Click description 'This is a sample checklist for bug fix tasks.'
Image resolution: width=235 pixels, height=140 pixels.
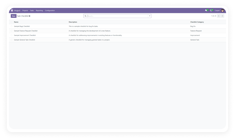(x=83, y=26)
